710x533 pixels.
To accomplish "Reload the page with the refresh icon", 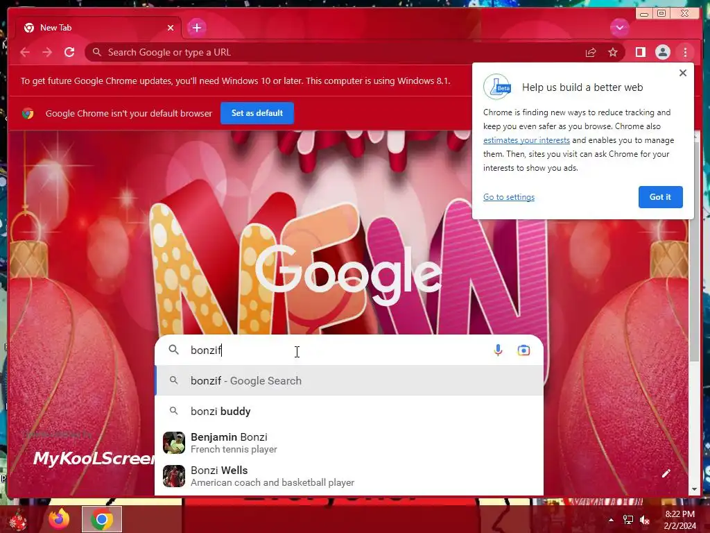I will (69, 52).
